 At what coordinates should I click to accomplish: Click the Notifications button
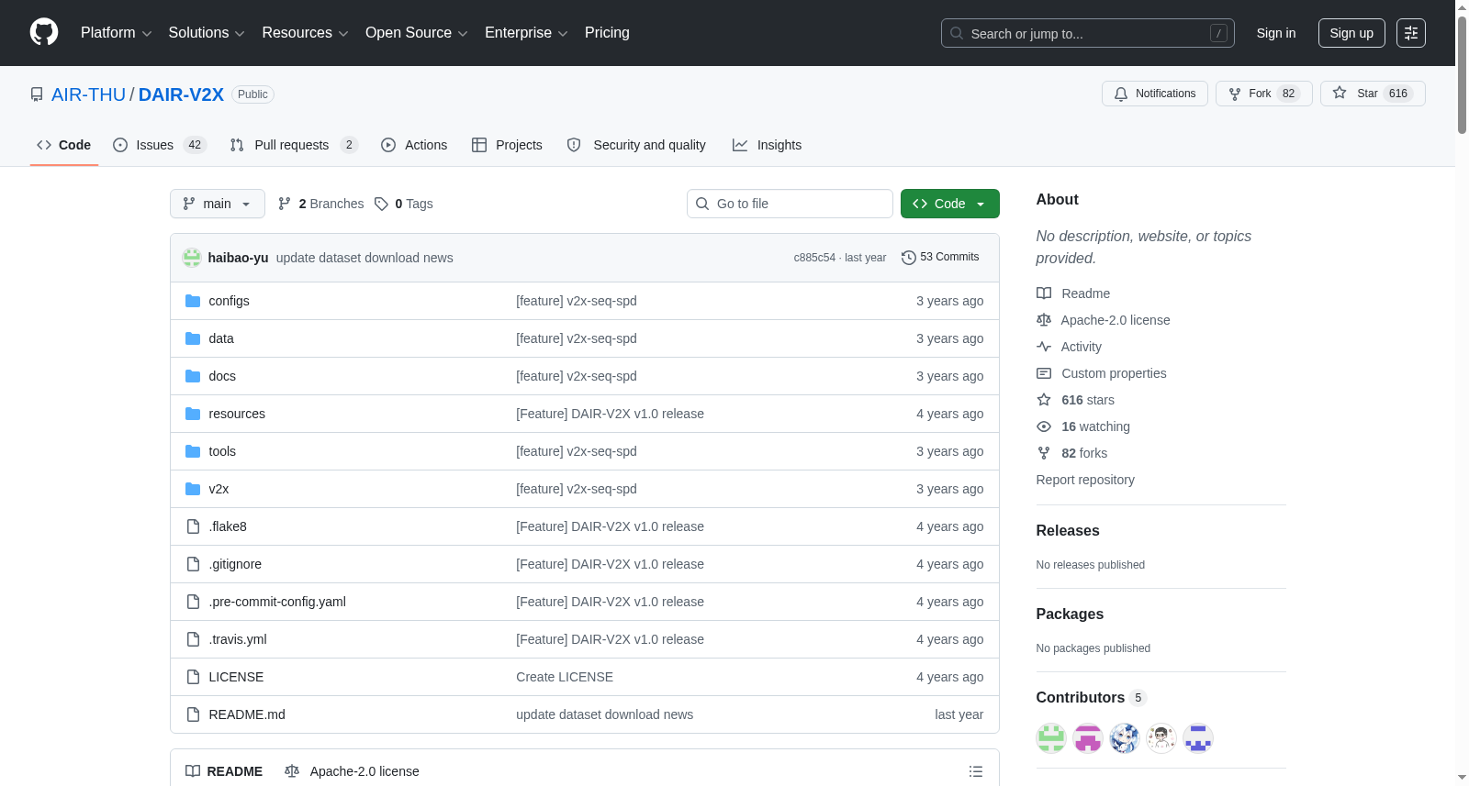pyautogui.click(x=1155, y=94)
